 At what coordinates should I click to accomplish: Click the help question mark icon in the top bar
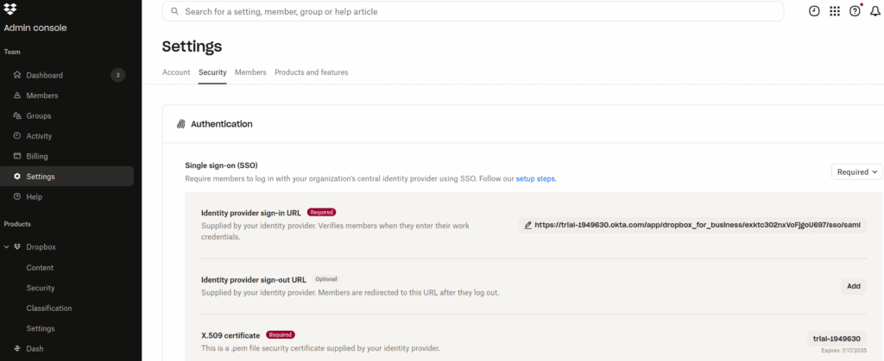point(855,11)
